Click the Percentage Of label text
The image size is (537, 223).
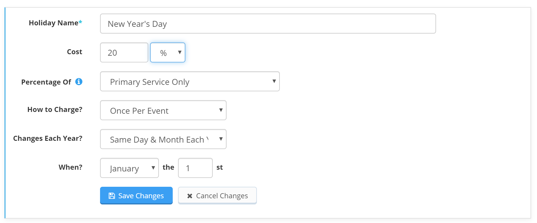point(46,82)
